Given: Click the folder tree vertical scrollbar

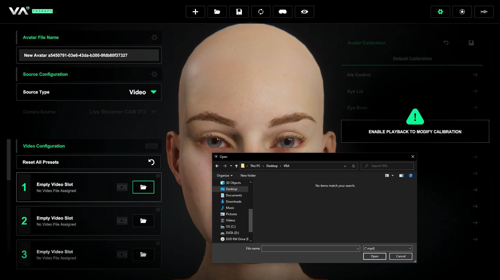Looking at the screenshot, I should coord(251,220).
